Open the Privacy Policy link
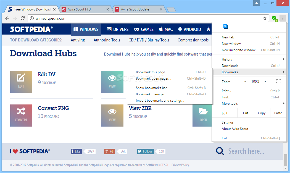 (x=180, y=165)
